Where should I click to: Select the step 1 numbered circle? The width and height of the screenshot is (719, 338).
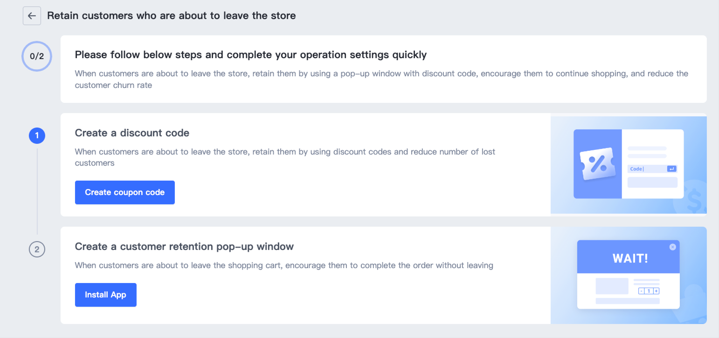37,136
